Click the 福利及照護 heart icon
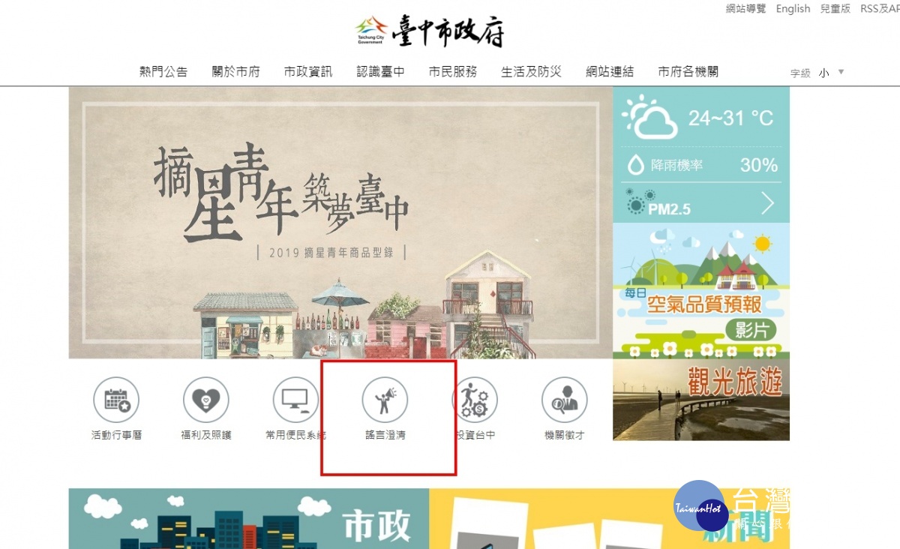This screenshot has width=900, height=549. 205,400
